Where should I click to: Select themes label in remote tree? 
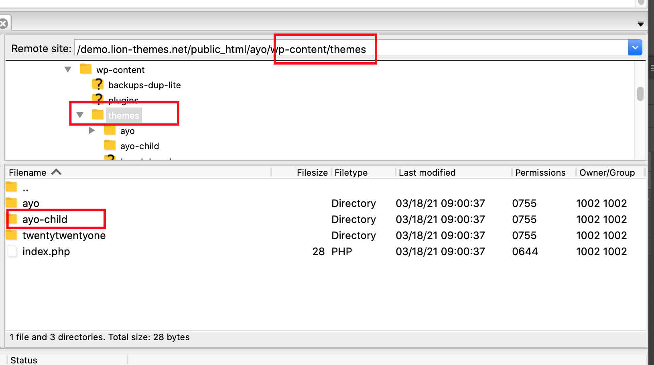tap(124, 116)
